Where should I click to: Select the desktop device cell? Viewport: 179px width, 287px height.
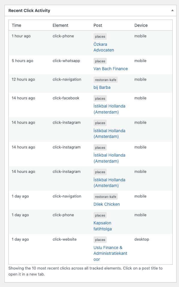142,239
